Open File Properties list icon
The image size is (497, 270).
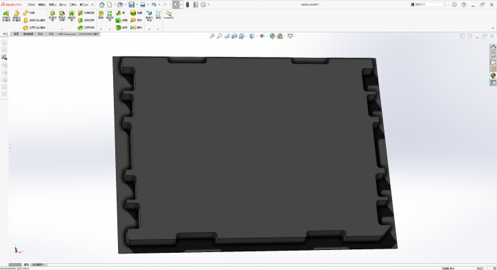click(x=195, y=5)
